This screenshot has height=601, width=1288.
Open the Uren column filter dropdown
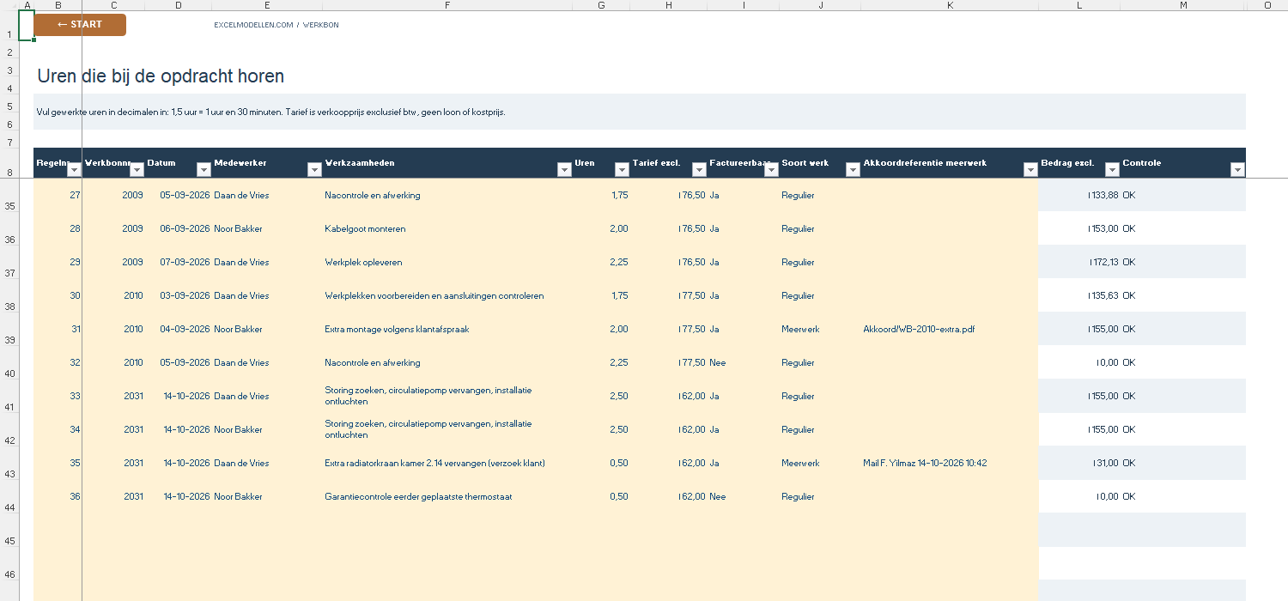point(622,169)
